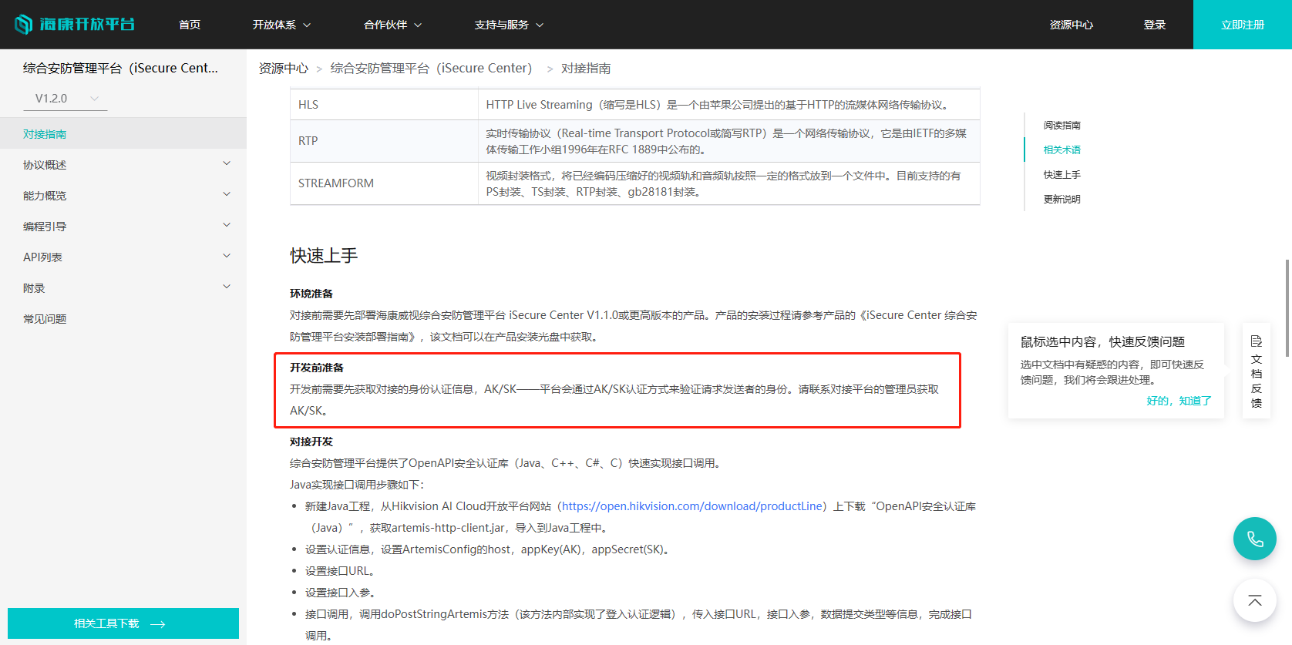Expand 能力概览 sidebar section
Image resolution: width=1292 pixels, height=645 pixels.
[123, 195]
